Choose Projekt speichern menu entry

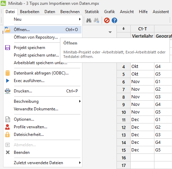click(30, 48)
